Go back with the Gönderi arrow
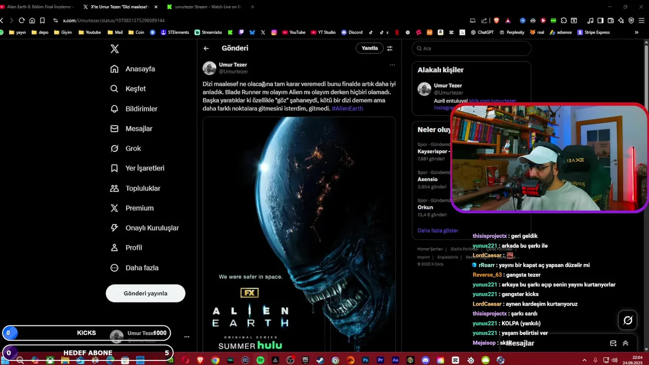This screenshot has height=365, width=649. (206, 48)
